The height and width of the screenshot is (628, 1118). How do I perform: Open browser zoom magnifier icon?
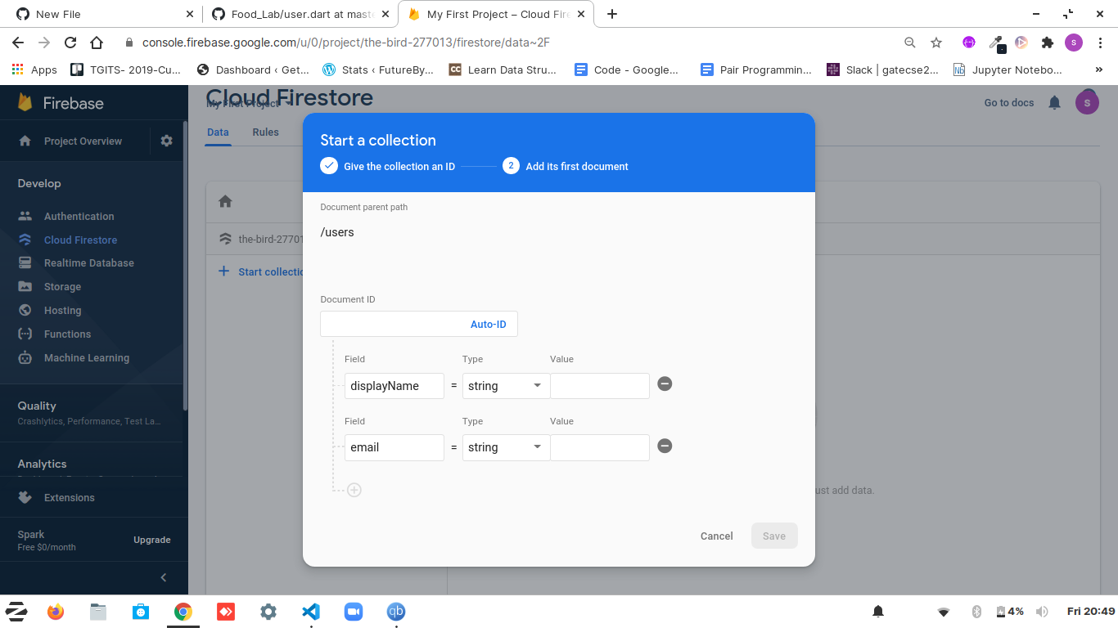point(910,43)
